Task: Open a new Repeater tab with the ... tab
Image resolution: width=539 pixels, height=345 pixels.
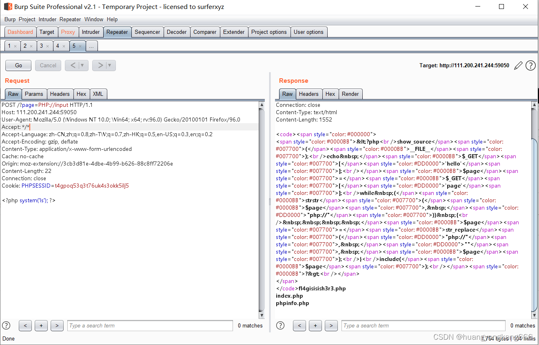Action: [x=91, y=46]
